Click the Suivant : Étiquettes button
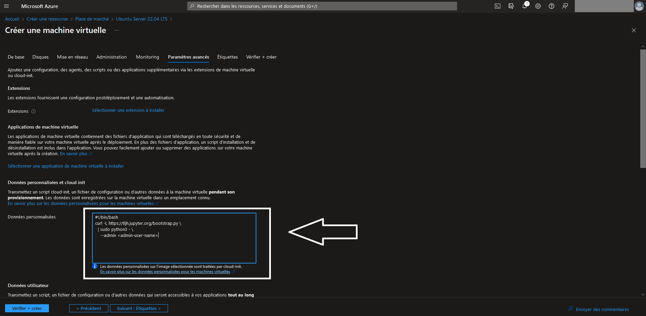 click(x=139, y=308)
